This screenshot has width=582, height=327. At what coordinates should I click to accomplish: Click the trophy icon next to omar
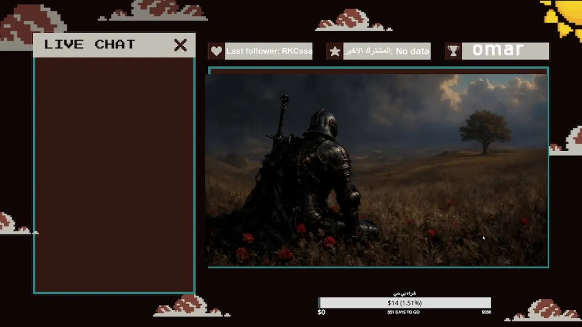tap(453, 51)
